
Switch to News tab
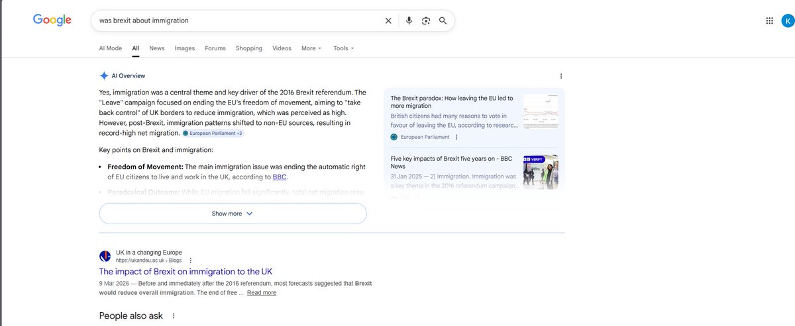coord(157,48)
